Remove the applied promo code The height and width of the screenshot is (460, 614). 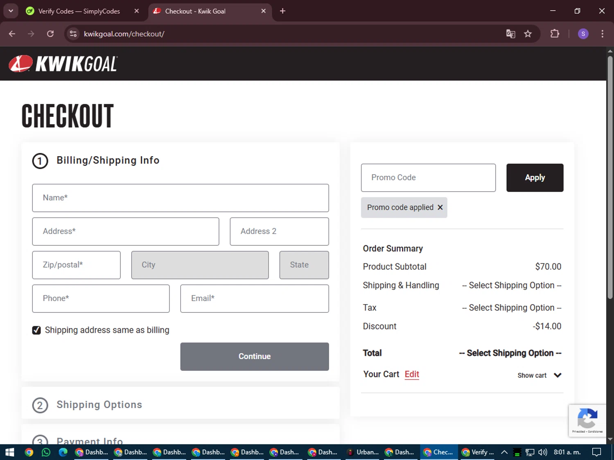[440, 207]
